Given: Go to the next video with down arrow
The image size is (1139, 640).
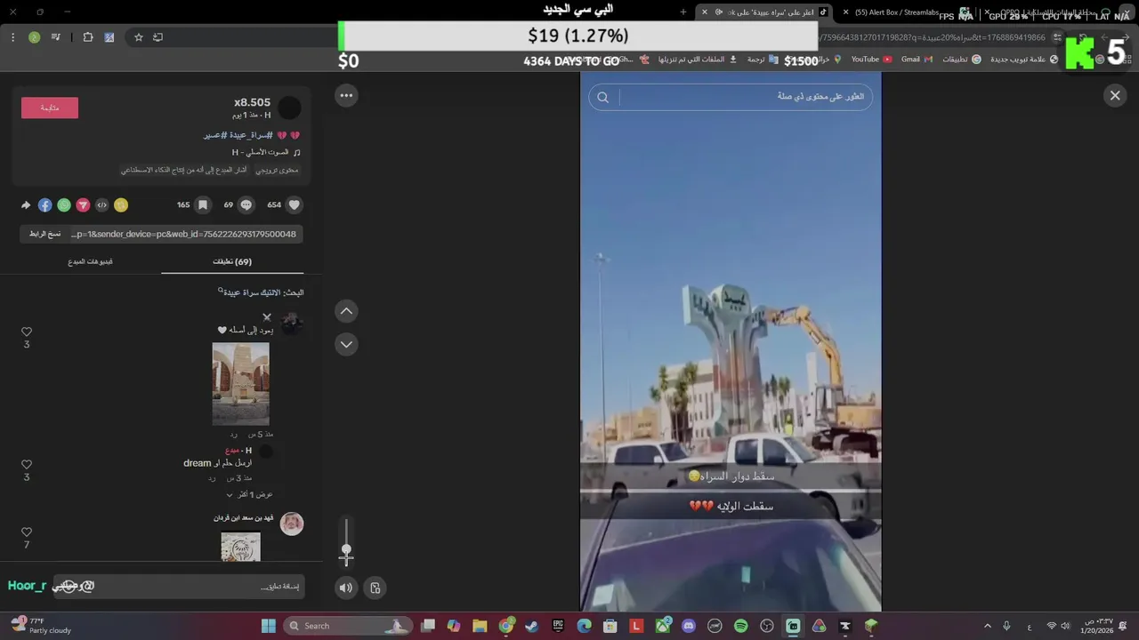Looking at the screenshot, I should [346, 344].
